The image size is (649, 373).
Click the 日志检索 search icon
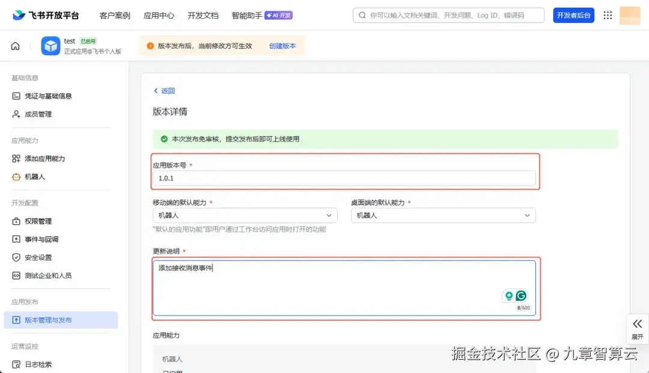[16, 365]
